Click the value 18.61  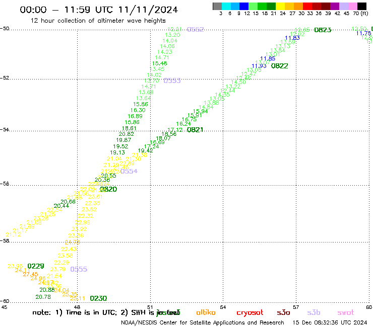click(129, 128)
